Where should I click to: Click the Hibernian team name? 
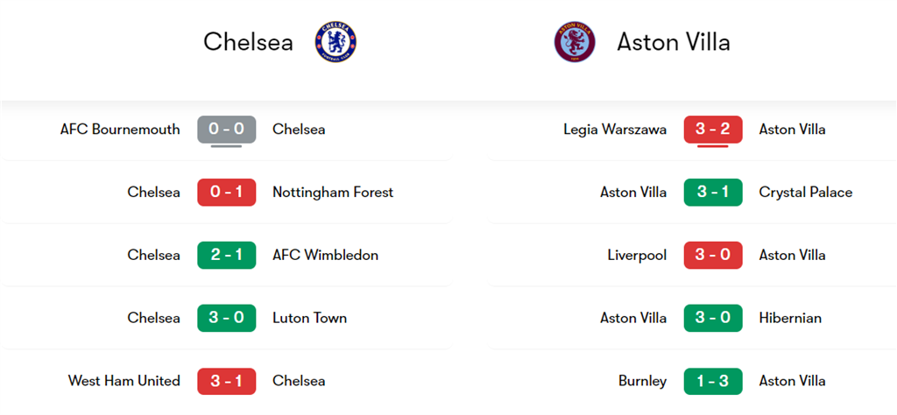(790, 318)
